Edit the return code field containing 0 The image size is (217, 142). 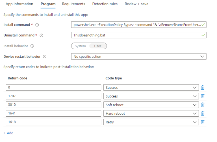click(53, 88)
